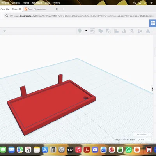This screenshot has width=156, height=156.
Task: Click the Funky Blorr Tinkercad browser tab
Action: click(10, 9)
